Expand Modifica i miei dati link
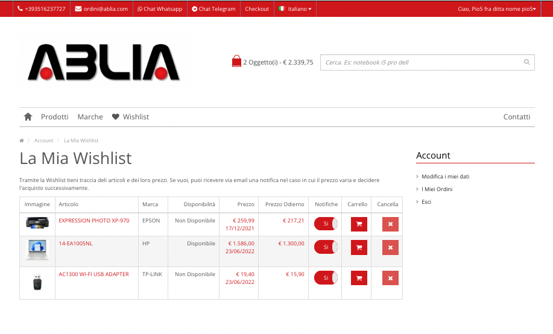The image size is (553, 334). [445, 177]
